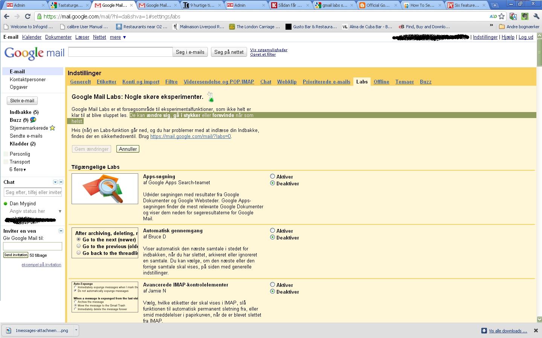542x338 pixels.
Task: Click Dan Mygind's green status dot
Action: [x=6, y=204]
